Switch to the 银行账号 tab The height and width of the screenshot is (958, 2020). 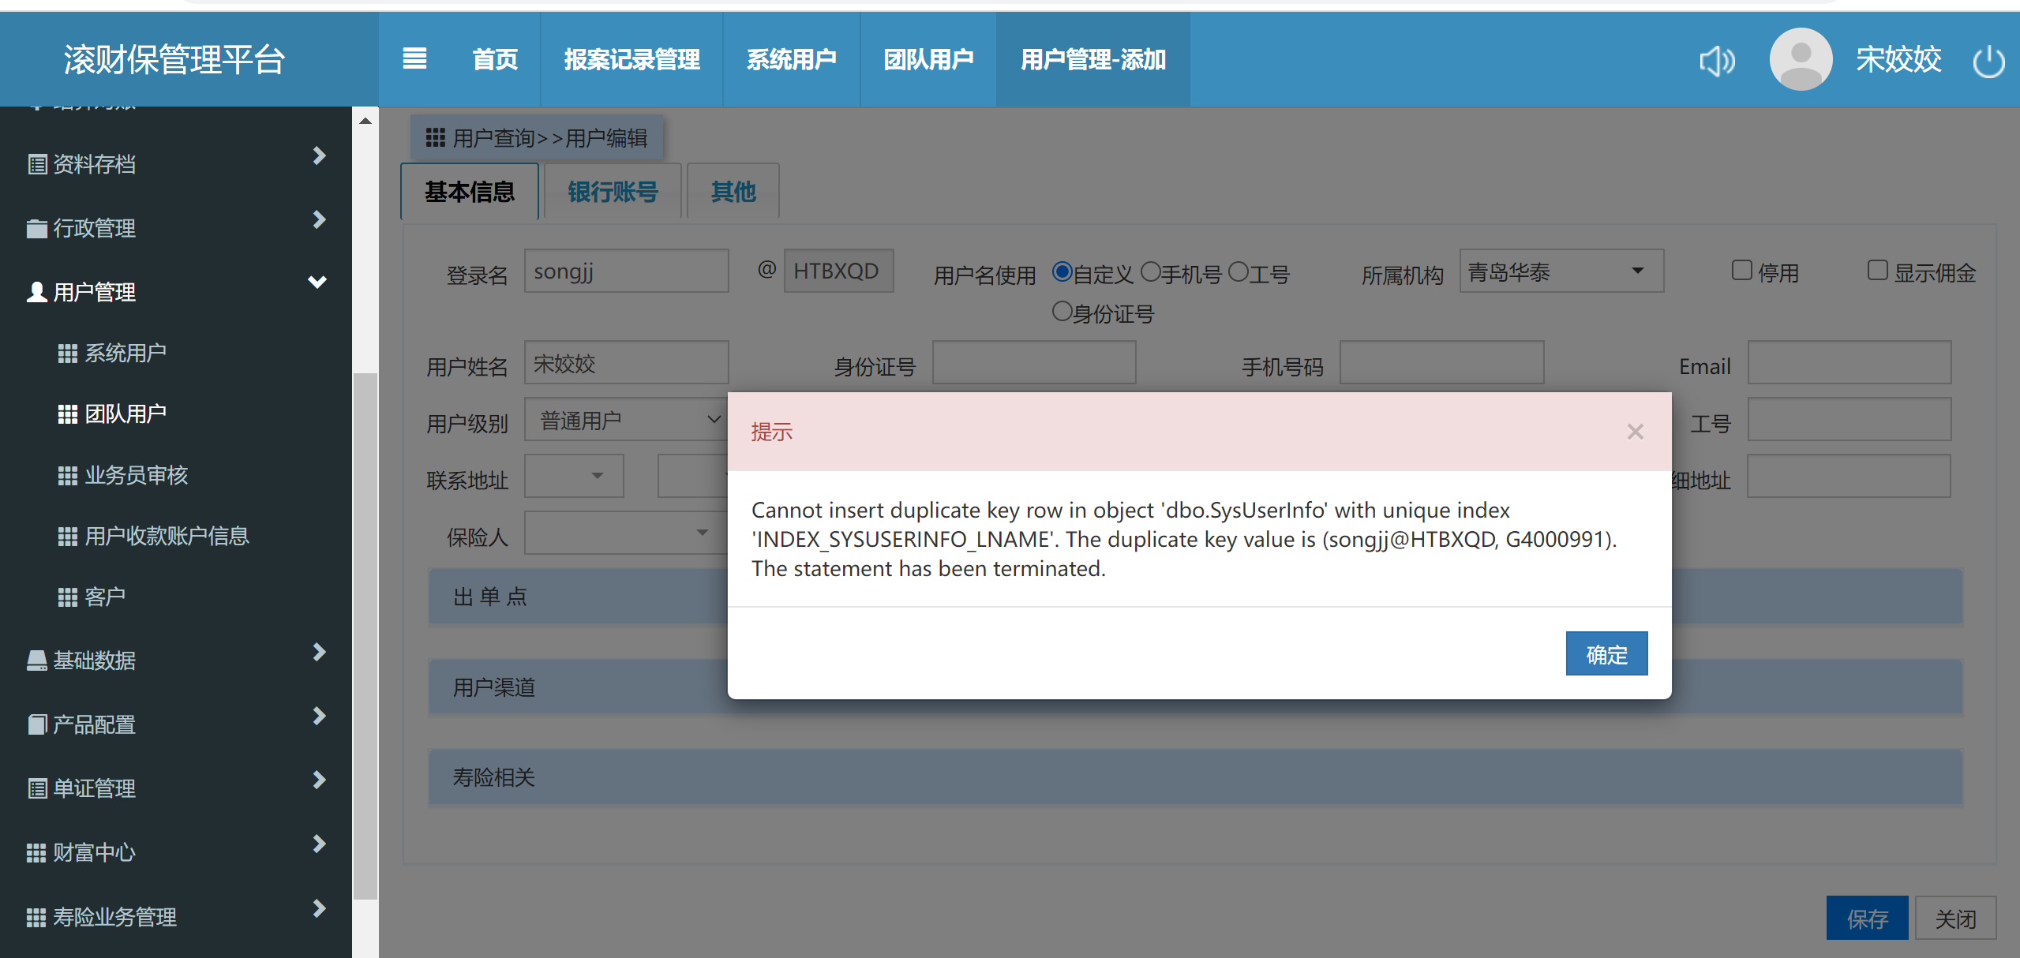(x=613, y=192)
